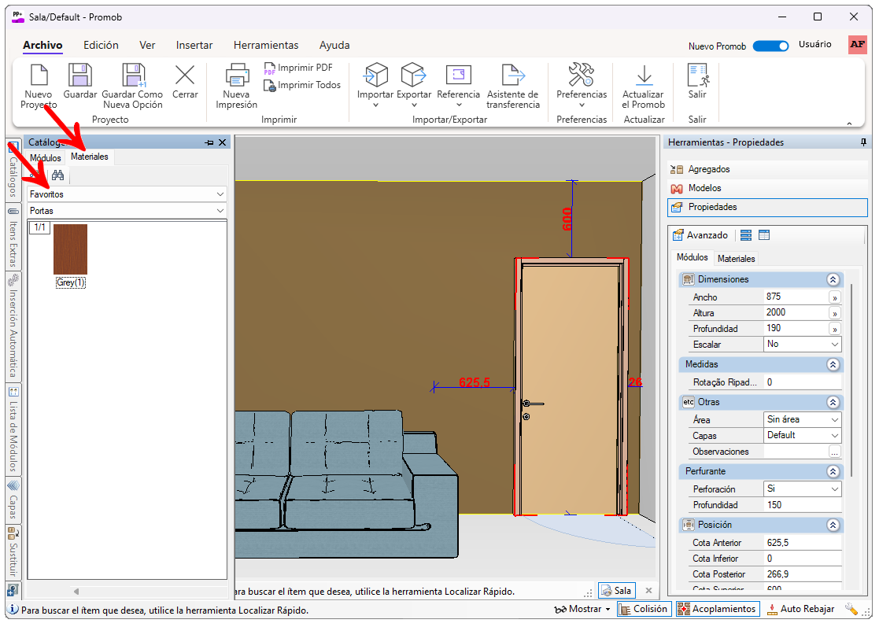Click Guardar Como Nueva Opción icon
The height and width of the screenshot is (627, 879).
[133, 76]
